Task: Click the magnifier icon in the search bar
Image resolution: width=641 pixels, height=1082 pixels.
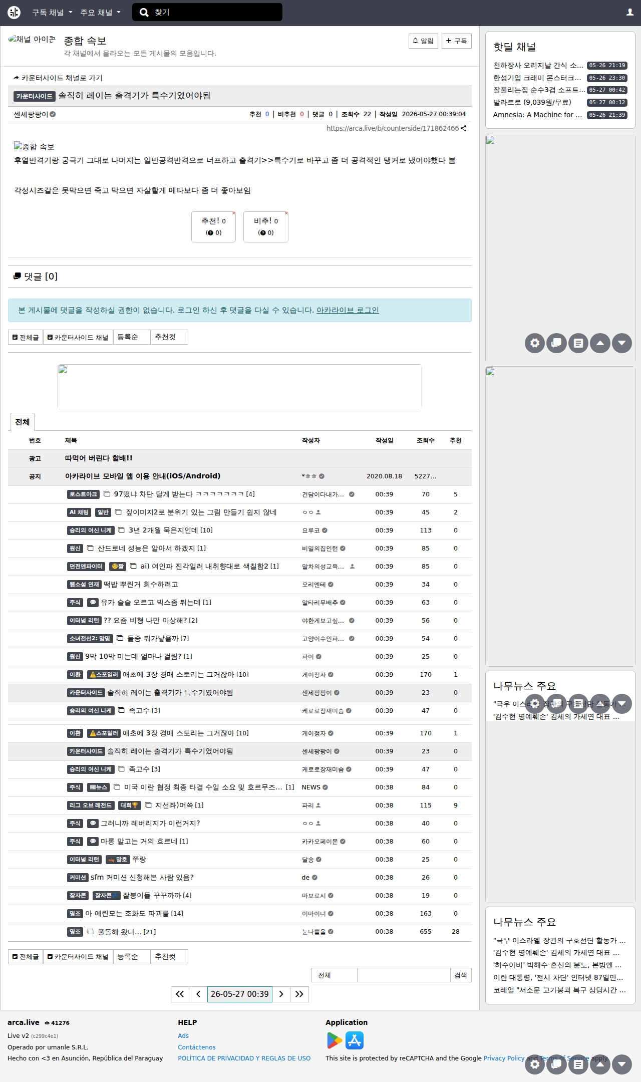Action: click(x=144, y=13)
